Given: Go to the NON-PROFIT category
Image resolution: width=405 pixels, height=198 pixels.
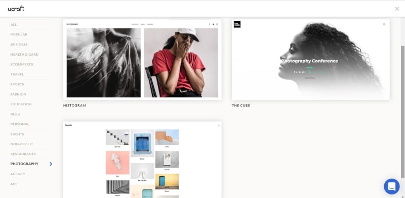Looking at the screenshot, I should pyautogui.click(x=22, y=144).
